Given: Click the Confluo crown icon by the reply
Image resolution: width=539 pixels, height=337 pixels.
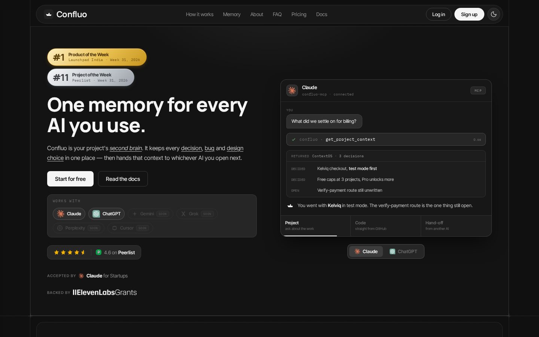Looking at the screenshot, I should pyautogui.click(x=290, y=206).
